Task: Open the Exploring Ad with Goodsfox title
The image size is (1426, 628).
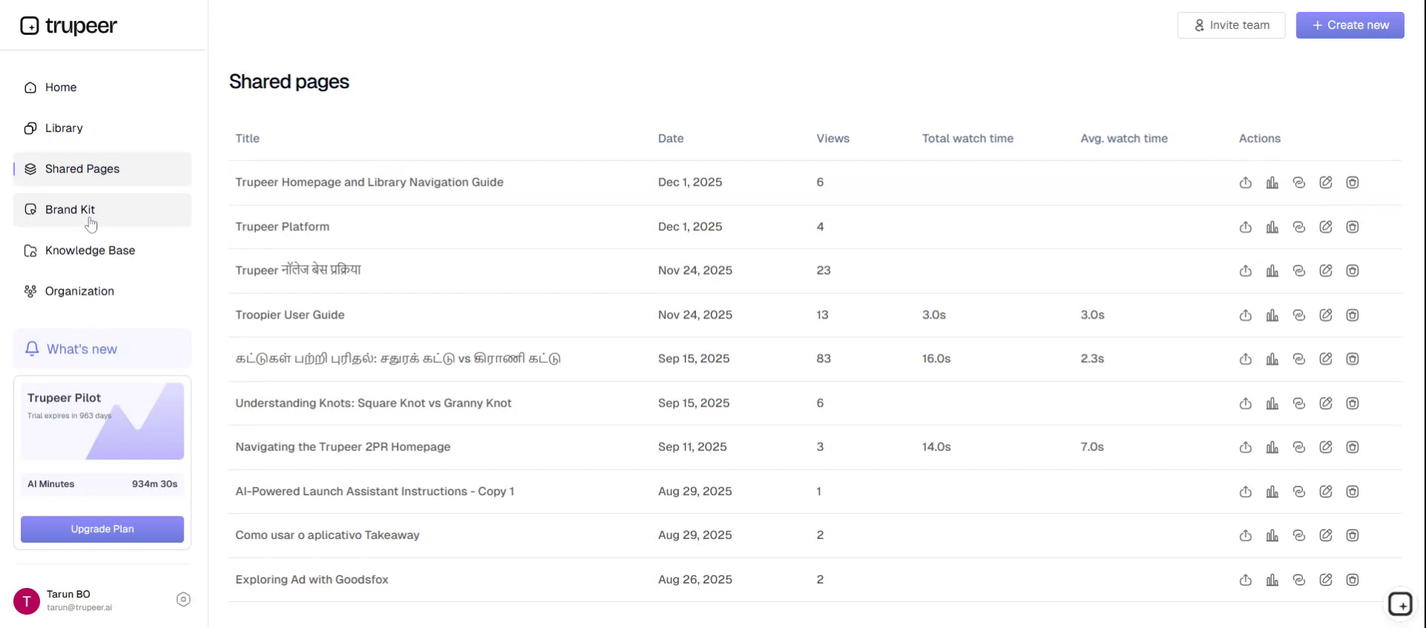Action: tap(312, 580)
